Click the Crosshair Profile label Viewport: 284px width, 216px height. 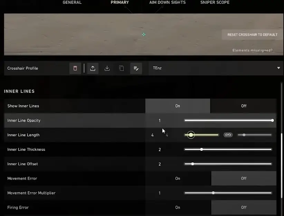pos(23,68)
